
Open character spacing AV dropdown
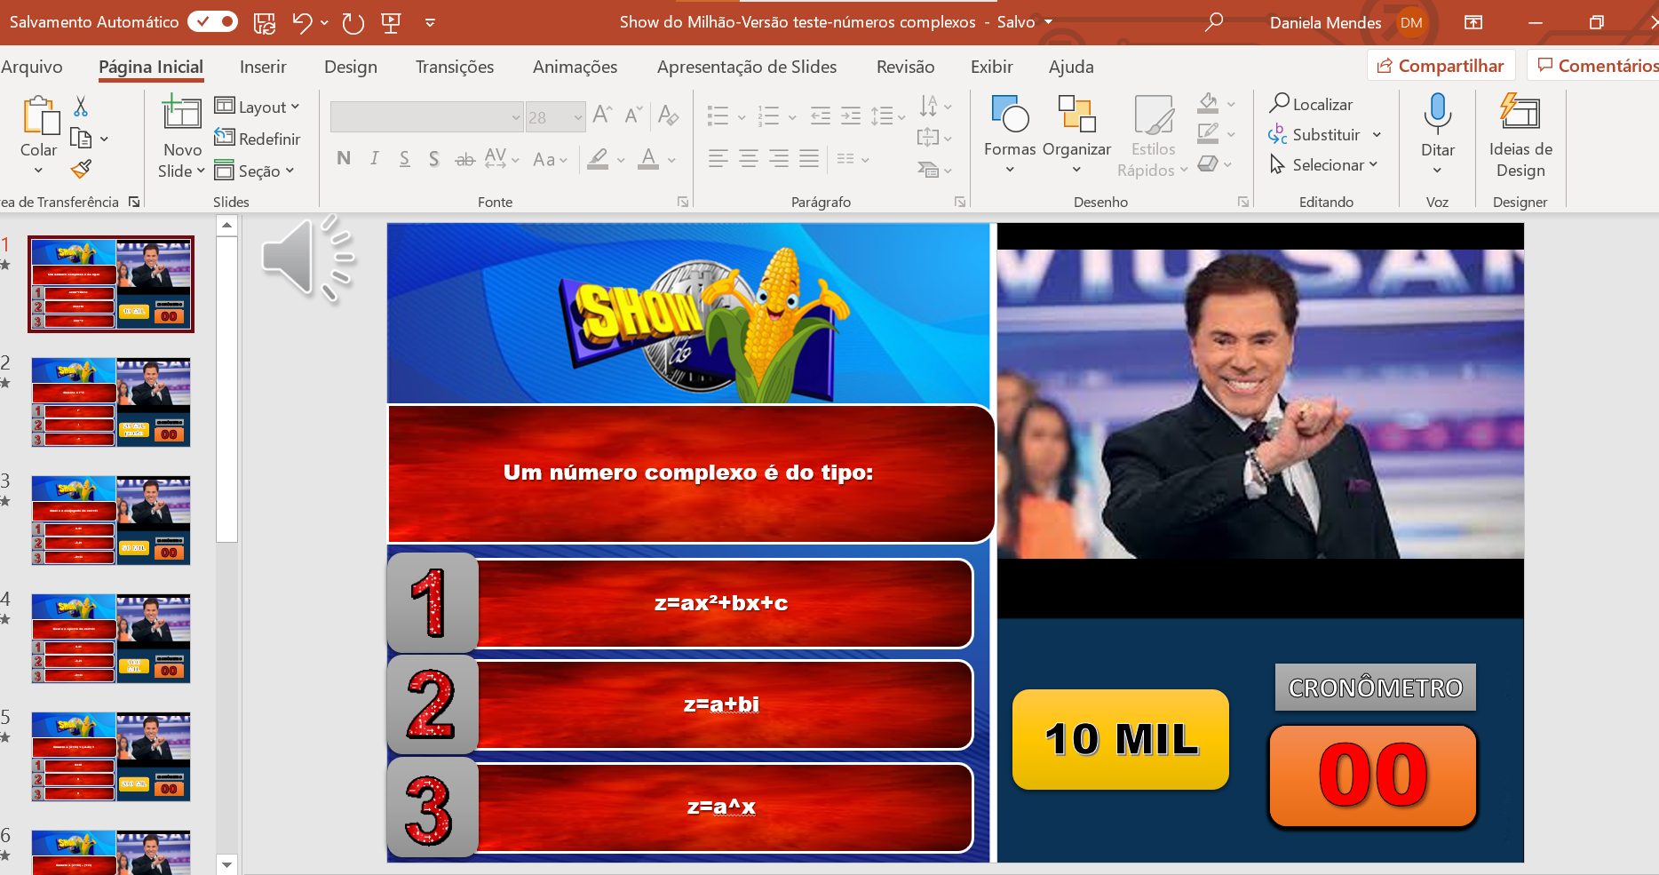(503, 159)
